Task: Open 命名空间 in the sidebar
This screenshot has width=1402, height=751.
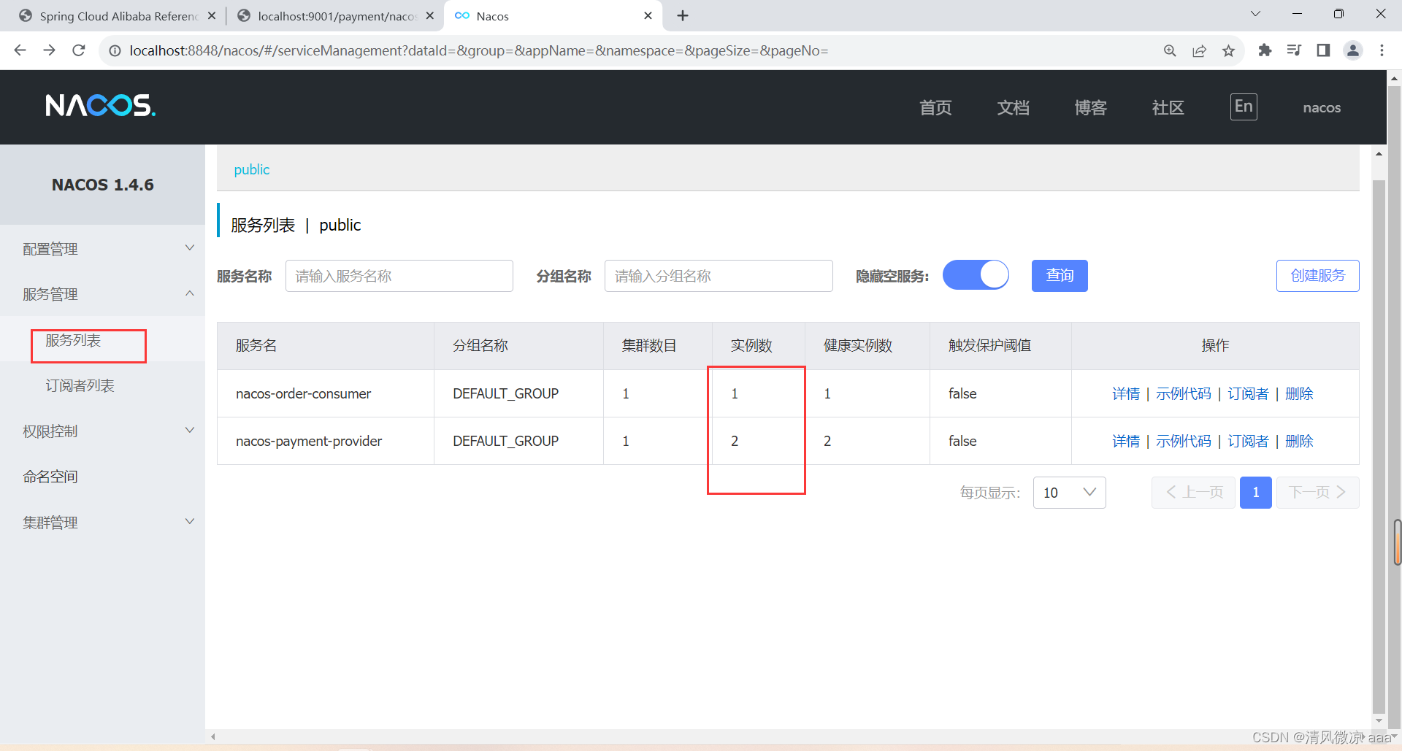Action: [50, 477]
